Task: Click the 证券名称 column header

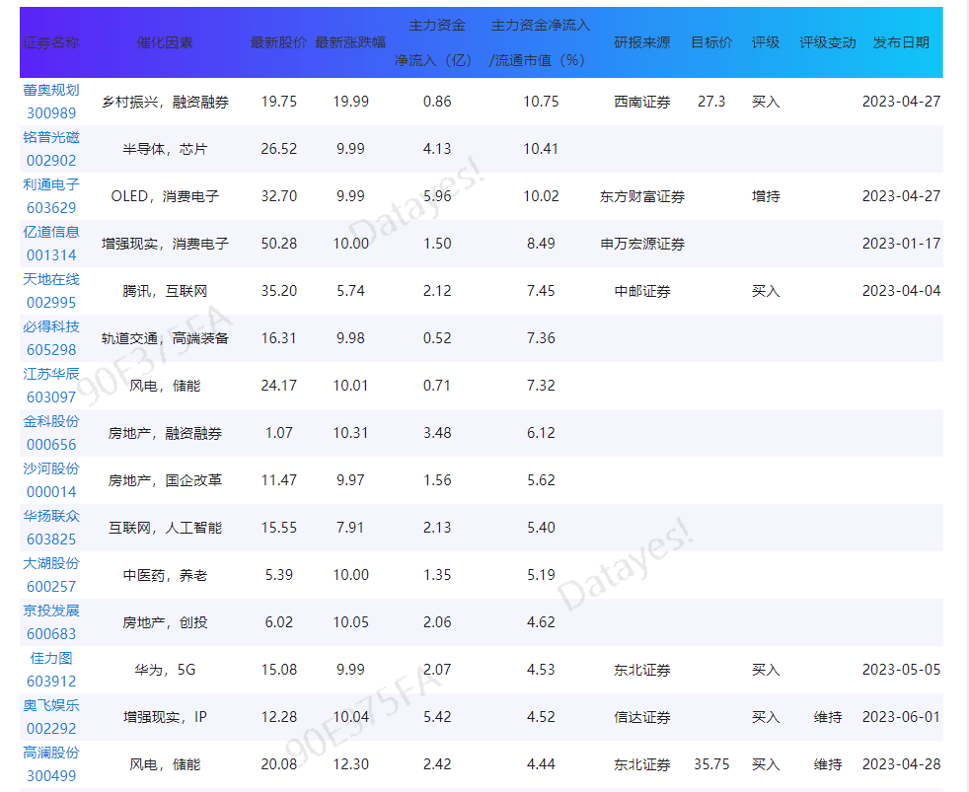Action: (x=51, y=42)
